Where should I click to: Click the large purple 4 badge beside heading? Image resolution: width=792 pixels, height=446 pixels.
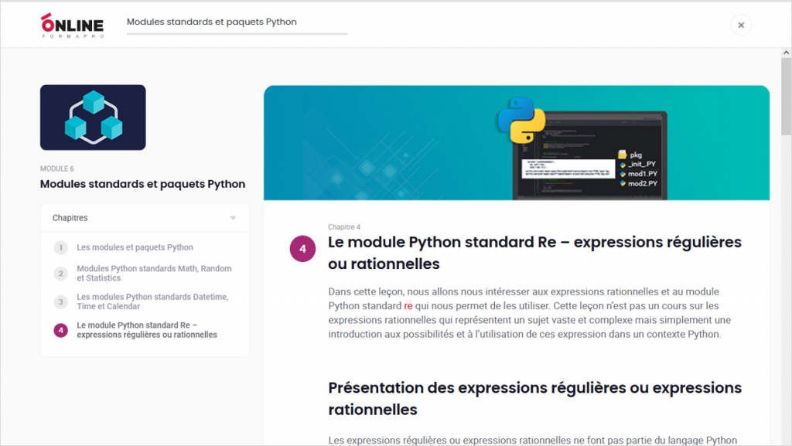click(302, 250)
